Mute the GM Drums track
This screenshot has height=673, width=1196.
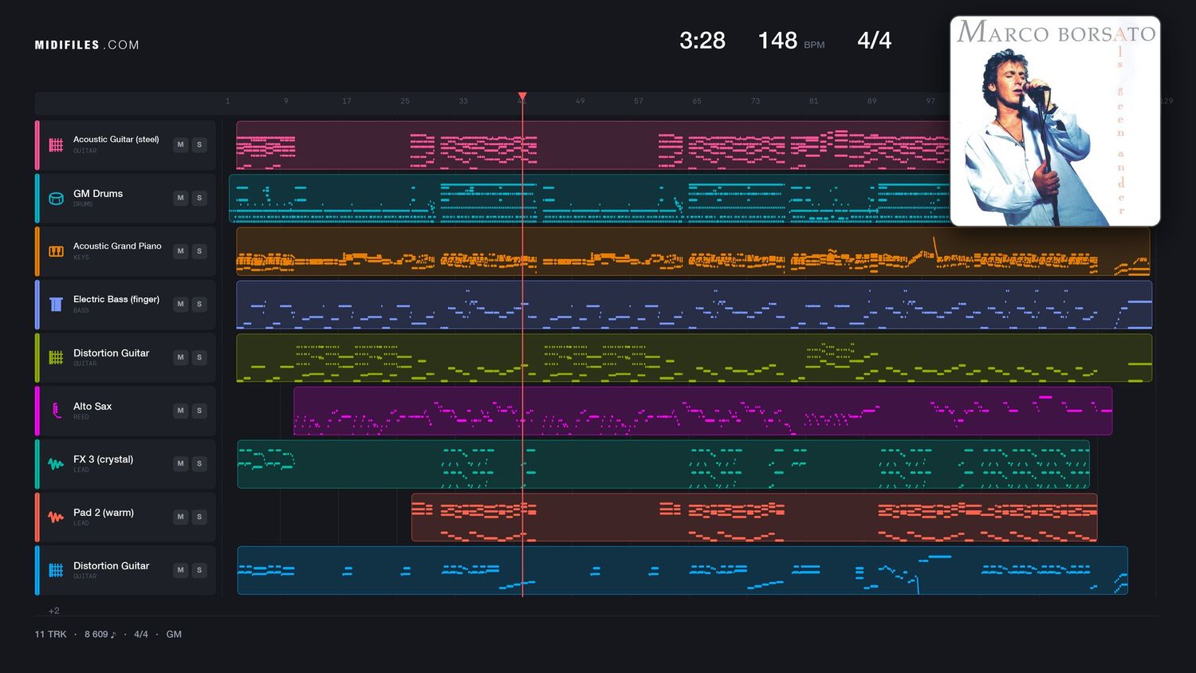(x=181, y=198)
